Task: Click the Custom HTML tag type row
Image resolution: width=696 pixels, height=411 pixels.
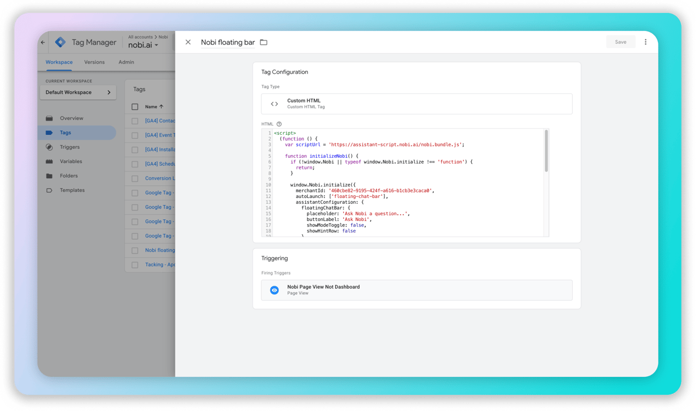Action: [x=417, y=104]
